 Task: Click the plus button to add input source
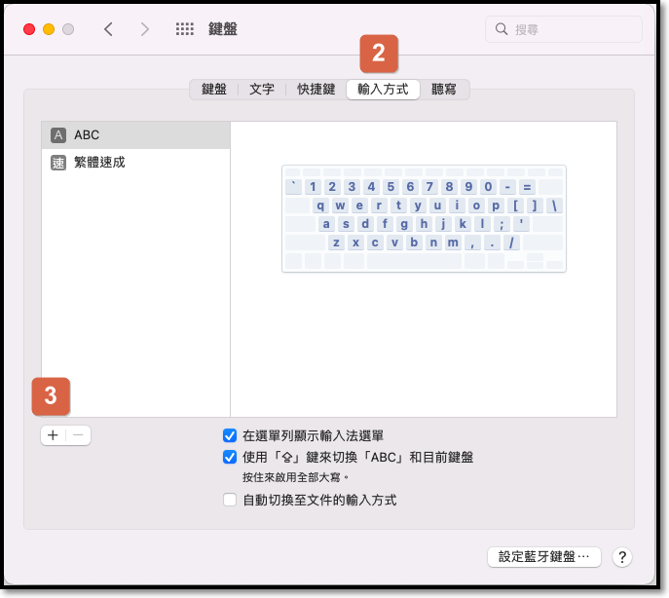point(54,436)
